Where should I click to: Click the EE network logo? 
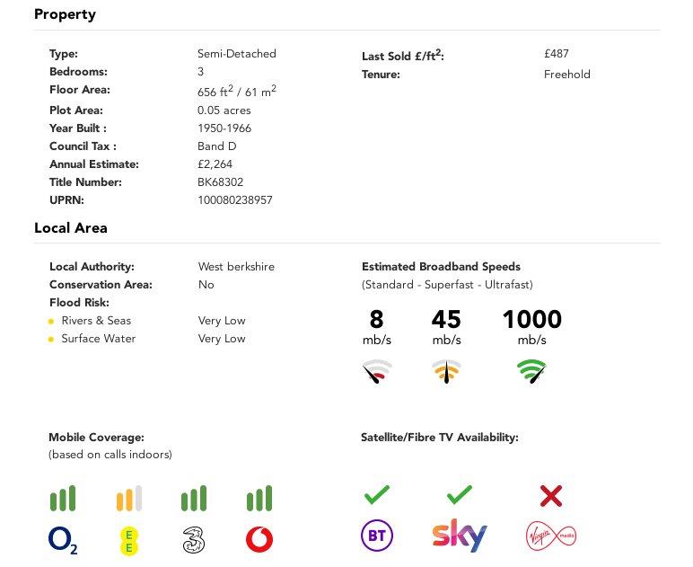129,541
